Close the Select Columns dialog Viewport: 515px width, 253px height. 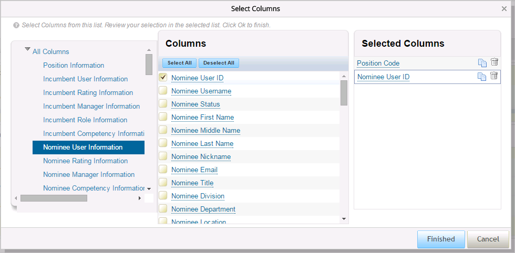[504, 9]
